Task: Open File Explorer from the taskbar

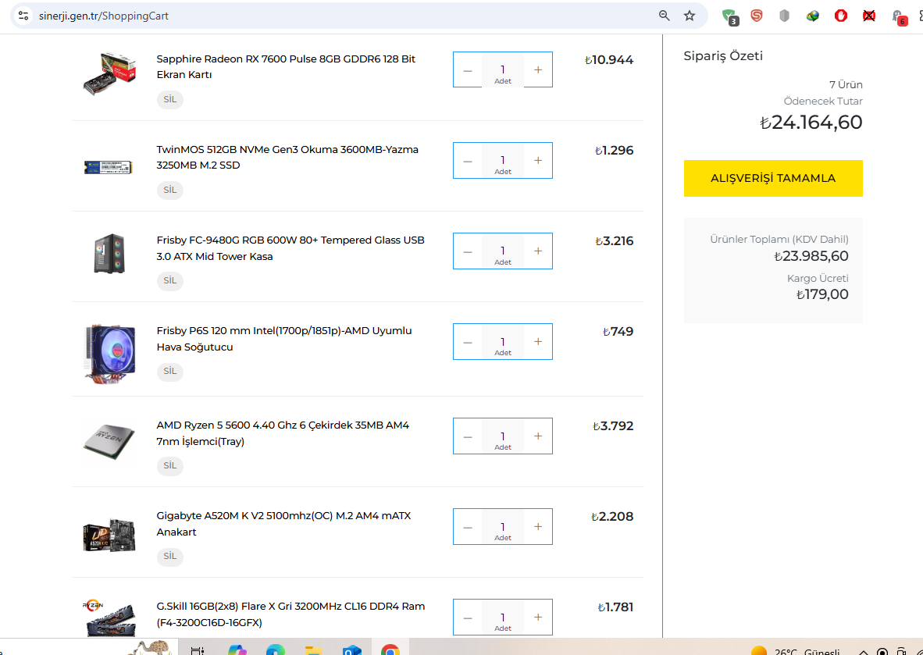Action: [x=314, y=649]
